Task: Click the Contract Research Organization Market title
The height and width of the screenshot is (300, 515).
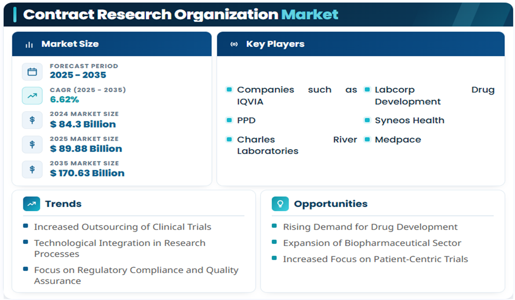Action: pos(181,14)
